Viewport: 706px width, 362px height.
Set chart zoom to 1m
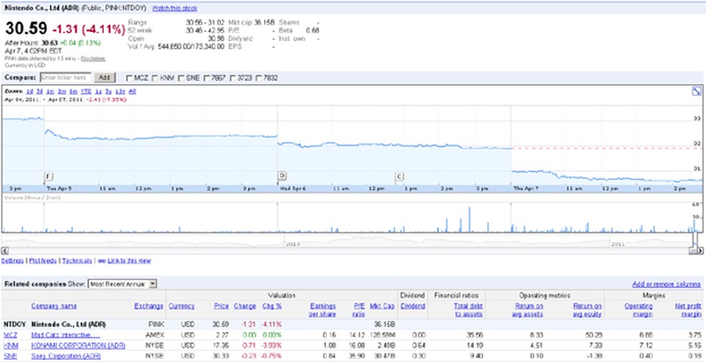coord(50,91)
